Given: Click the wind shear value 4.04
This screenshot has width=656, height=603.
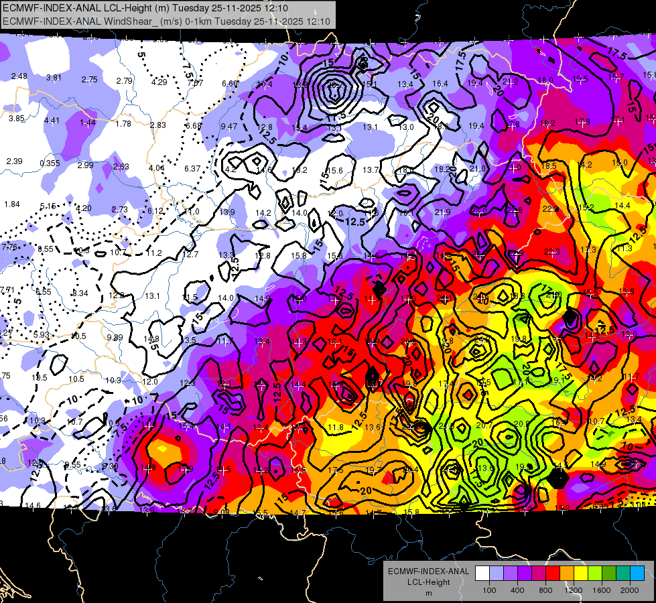Looking at the screenshot, I should [157, 168].
